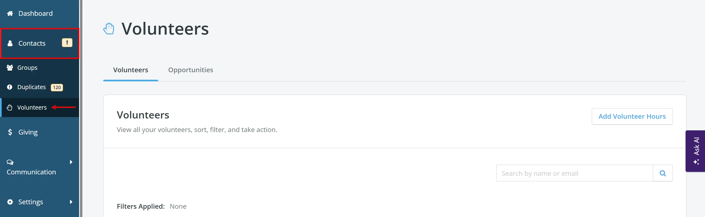The height and width of the screenshot is (217, 705).
Task: Select the Volunteers tab
Action: click(130, 70)
